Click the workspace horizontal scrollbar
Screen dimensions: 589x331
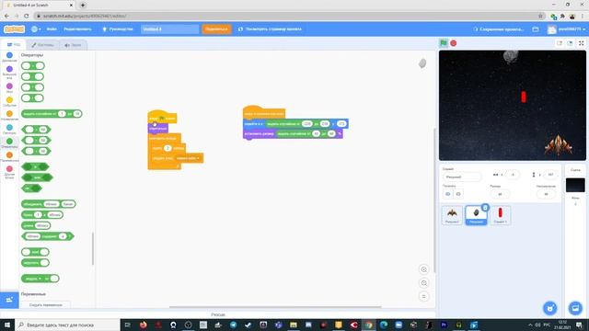[x=275, y=307]
